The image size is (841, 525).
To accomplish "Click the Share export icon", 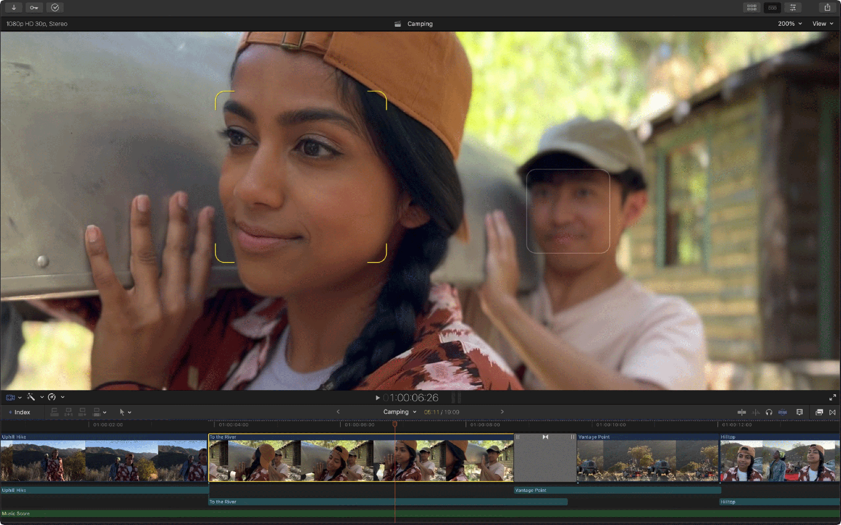I will click(x=827, y=7).
